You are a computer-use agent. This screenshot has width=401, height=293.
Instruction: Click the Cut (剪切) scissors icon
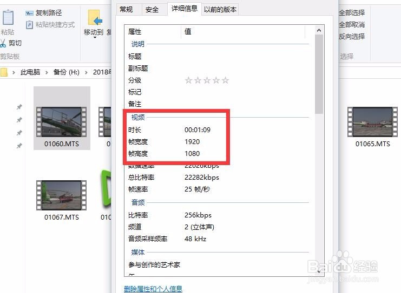pyautogui.click(x=3, y=43)
